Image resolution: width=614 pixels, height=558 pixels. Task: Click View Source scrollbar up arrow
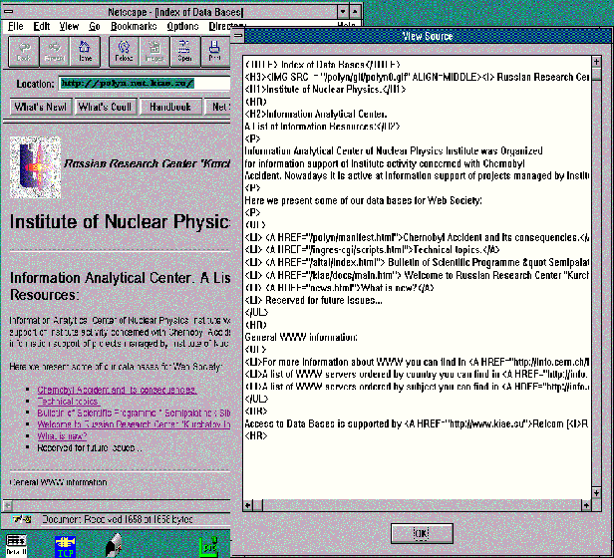[x=596, y=61]
